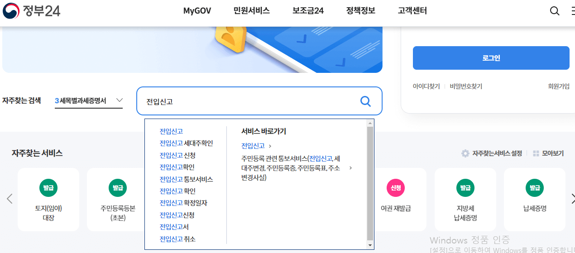The height and width of the screenshot is (253, 575).
Task: Open the 여권 재발급 service card
Action: tap(396, 200)
